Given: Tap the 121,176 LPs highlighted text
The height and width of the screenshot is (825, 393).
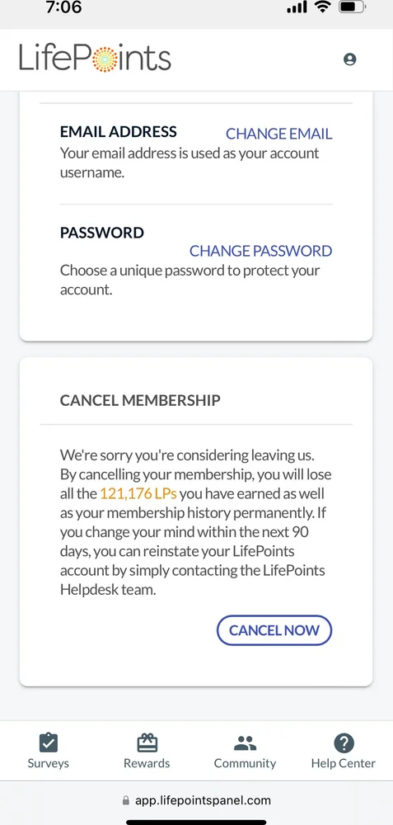Looking at the screenshot, I should [x=138, y=493].
